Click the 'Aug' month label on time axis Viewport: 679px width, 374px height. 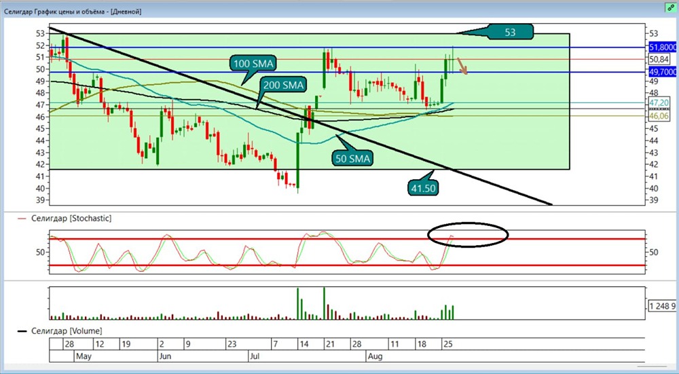(374, 358)
